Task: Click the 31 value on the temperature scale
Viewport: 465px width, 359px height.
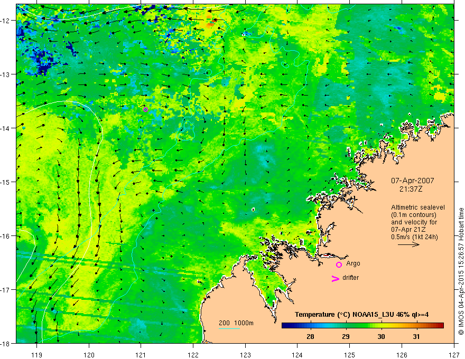Action: [x=416, y=336]
